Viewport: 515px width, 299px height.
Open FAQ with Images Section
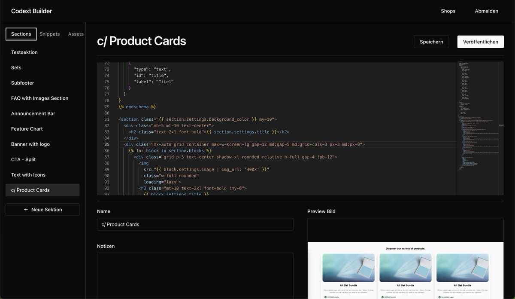[x=42, y=98]
